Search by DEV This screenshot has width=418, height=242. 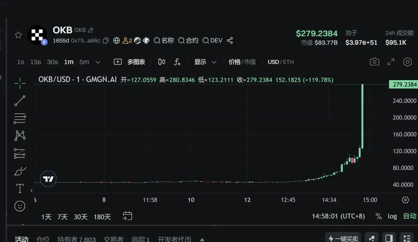click(x=212, y=41)
